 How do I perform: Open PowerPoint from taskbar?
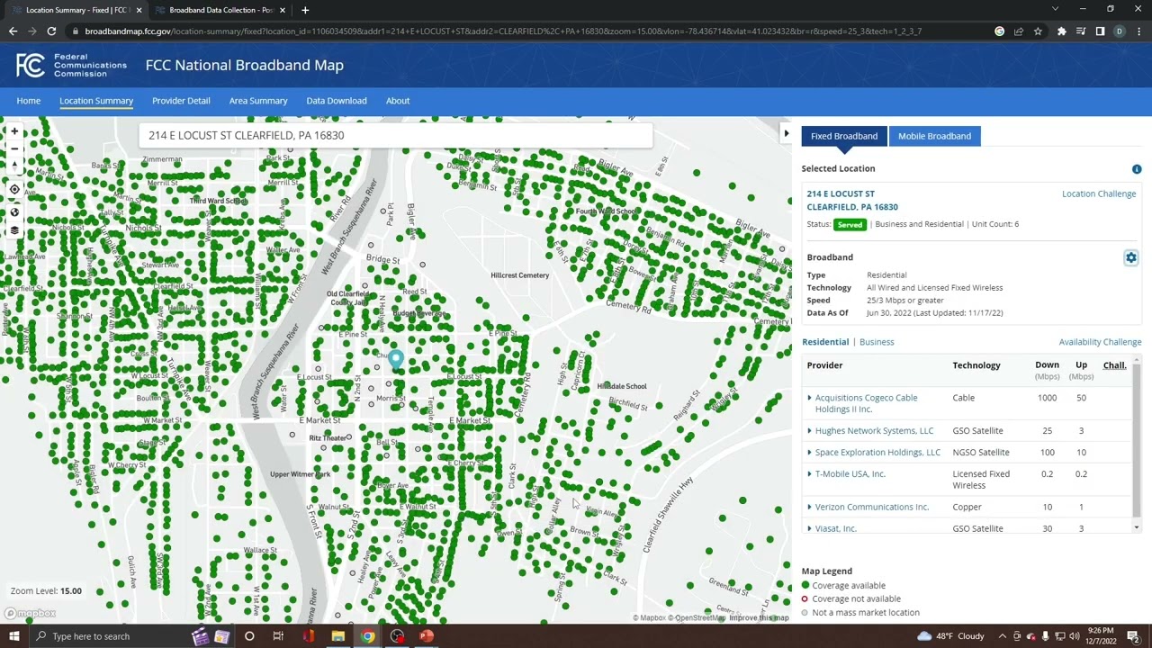point(427,636)
